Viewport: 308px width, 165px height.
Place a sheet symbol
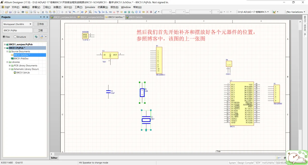point(125,12)
